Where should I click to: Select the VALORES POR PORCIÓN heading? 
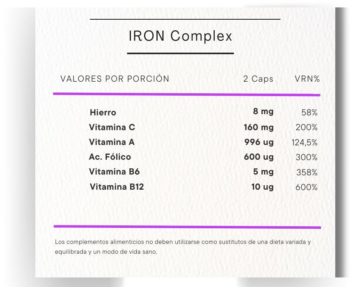tap(115, 79)
